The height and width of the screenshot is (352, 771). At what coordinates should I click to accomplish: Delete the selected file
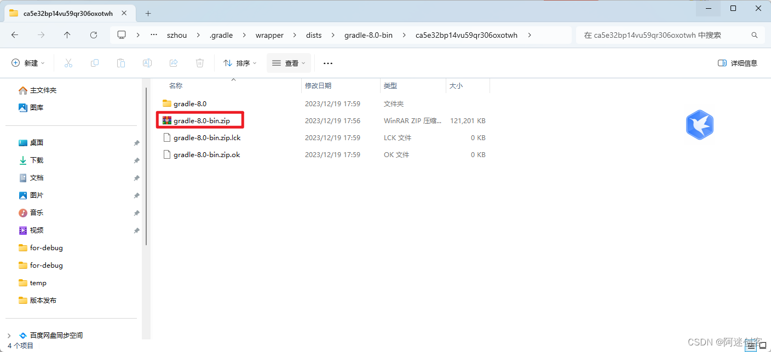click(x=199, y=62)
